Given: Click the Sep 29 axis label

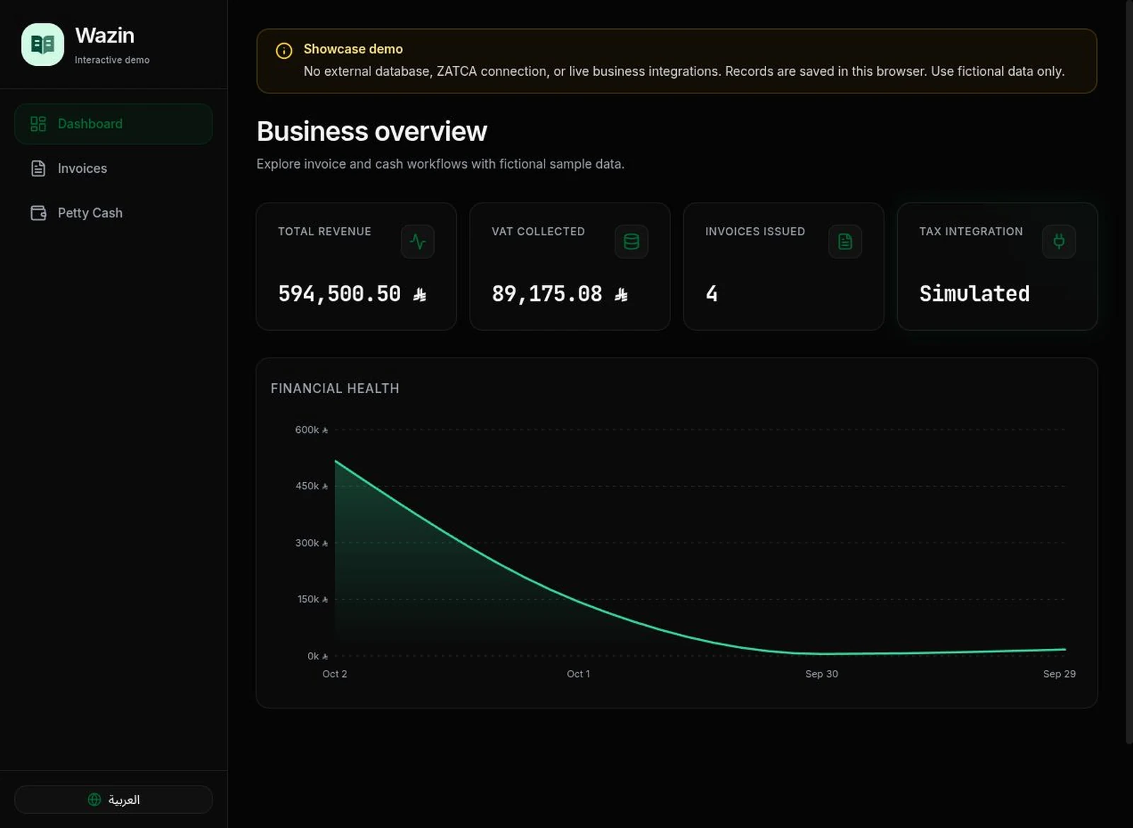Looking at the screenshot, I should (1059, 674).
